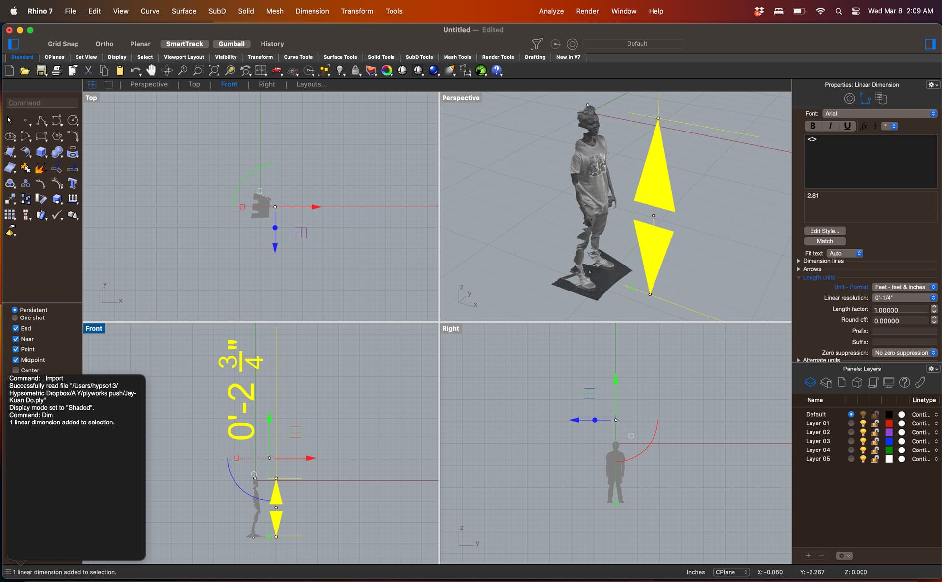Click the Help question mark icon
Screen dimensions: 942x582
pyautogui.click(x=497, y=71)
